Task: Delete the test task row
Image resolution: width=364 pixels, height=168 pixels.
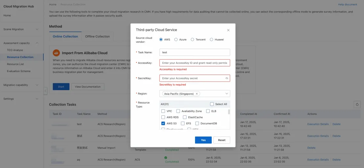Action: pos(336,124)
